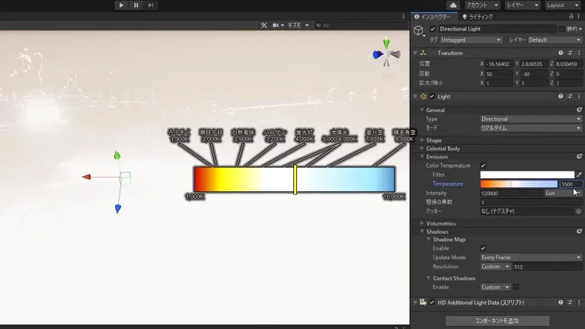Toggle the Inspector lock icon

[x=571, y=17]
